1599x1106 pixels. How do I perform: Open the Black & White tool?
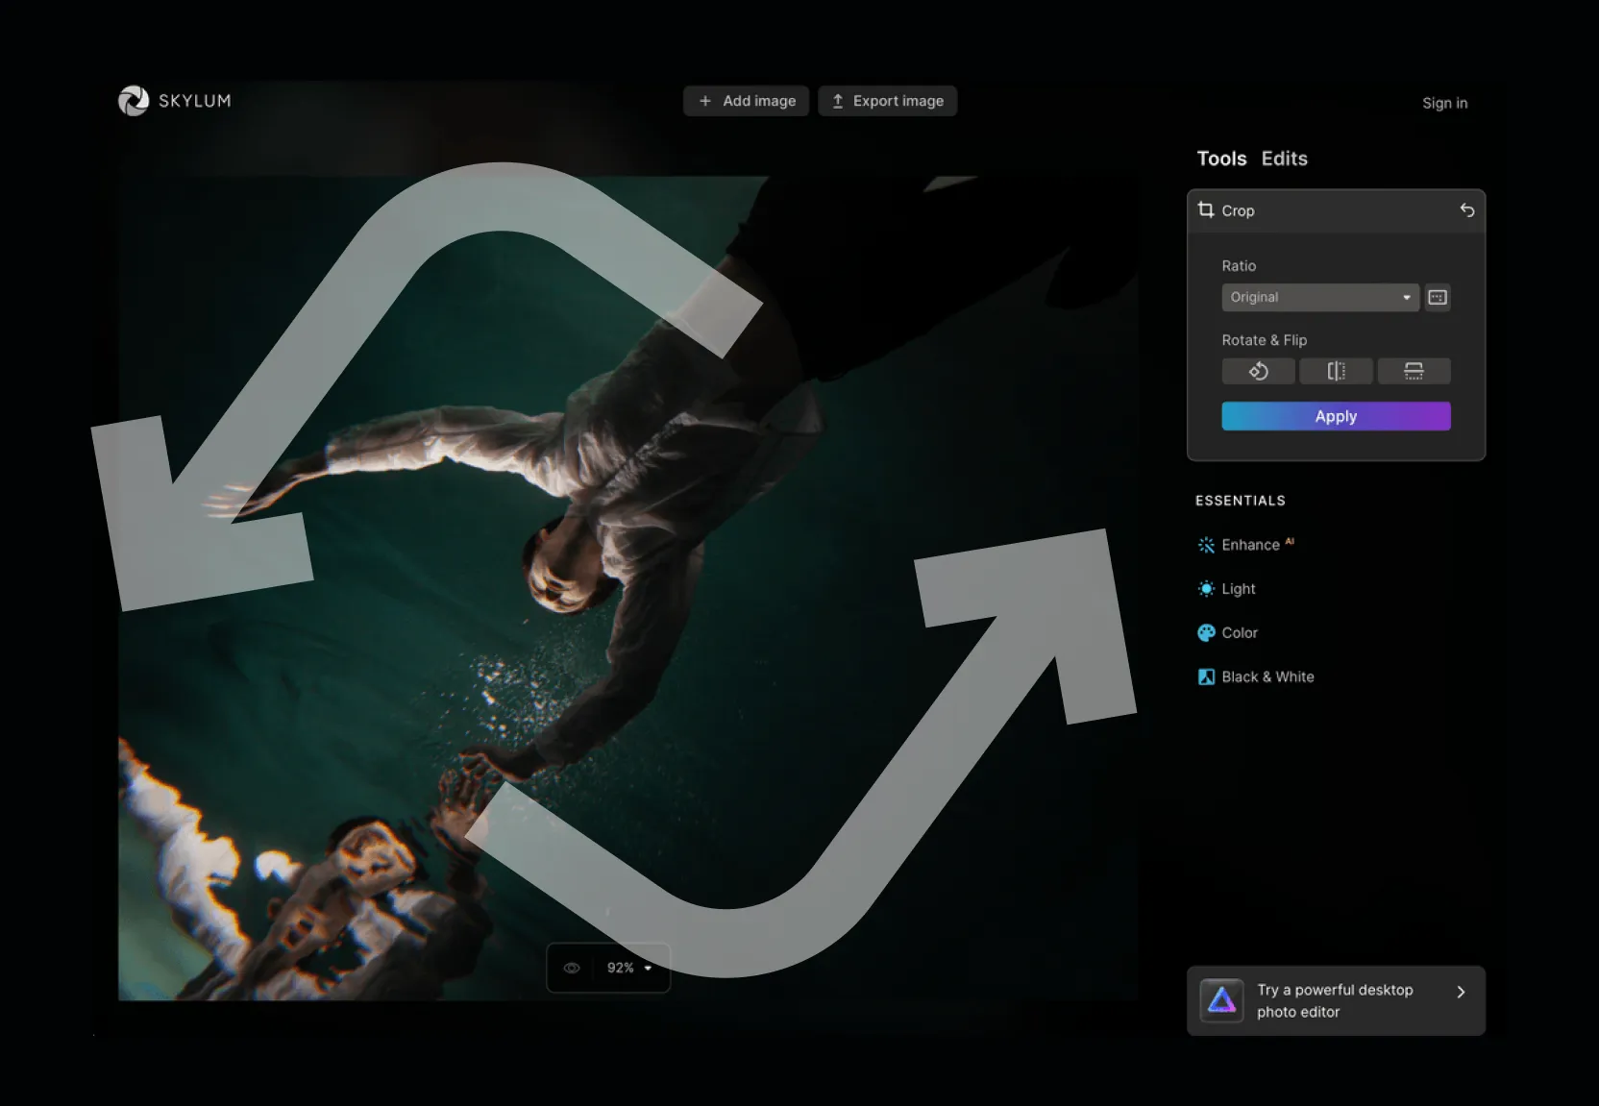click(1255, 676)
